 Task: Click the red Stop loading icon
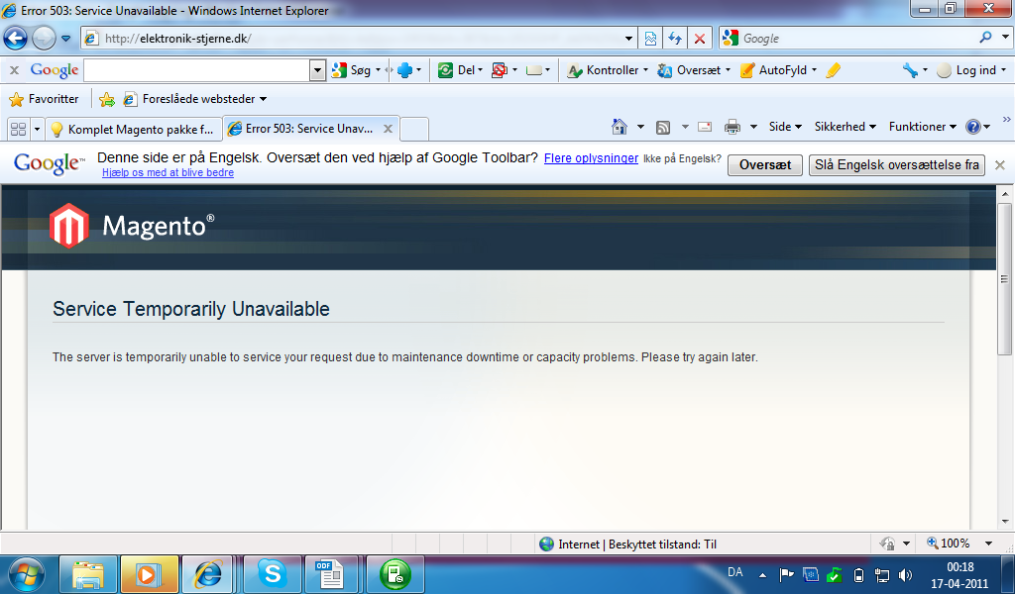pyautogui.click(x=700, y=39)
